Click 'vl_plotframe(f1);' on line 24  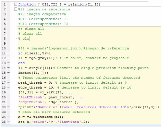[45, 117]
